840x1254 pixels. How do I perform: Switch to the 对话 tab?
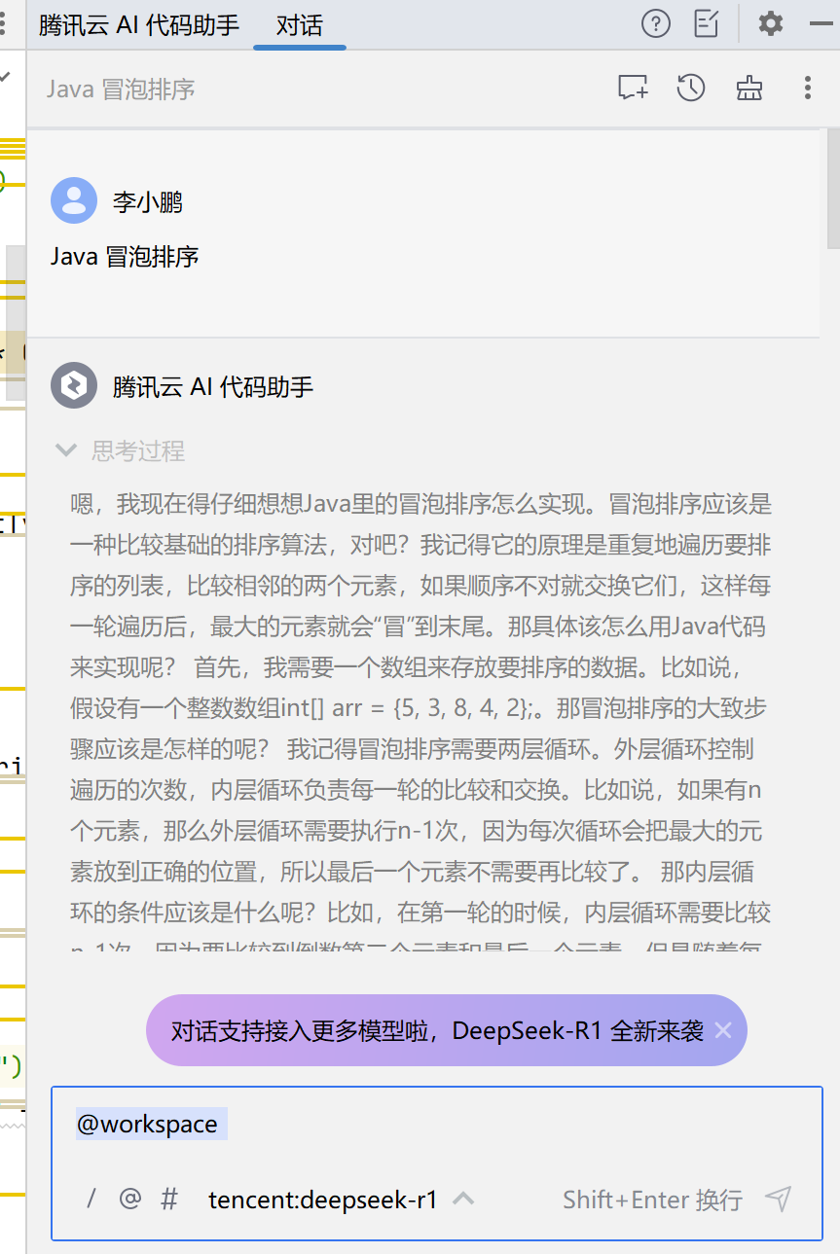pos(300,25)
